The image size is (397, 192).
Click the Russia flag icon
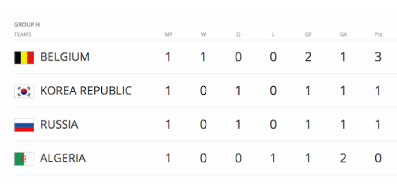pos(24,125)
